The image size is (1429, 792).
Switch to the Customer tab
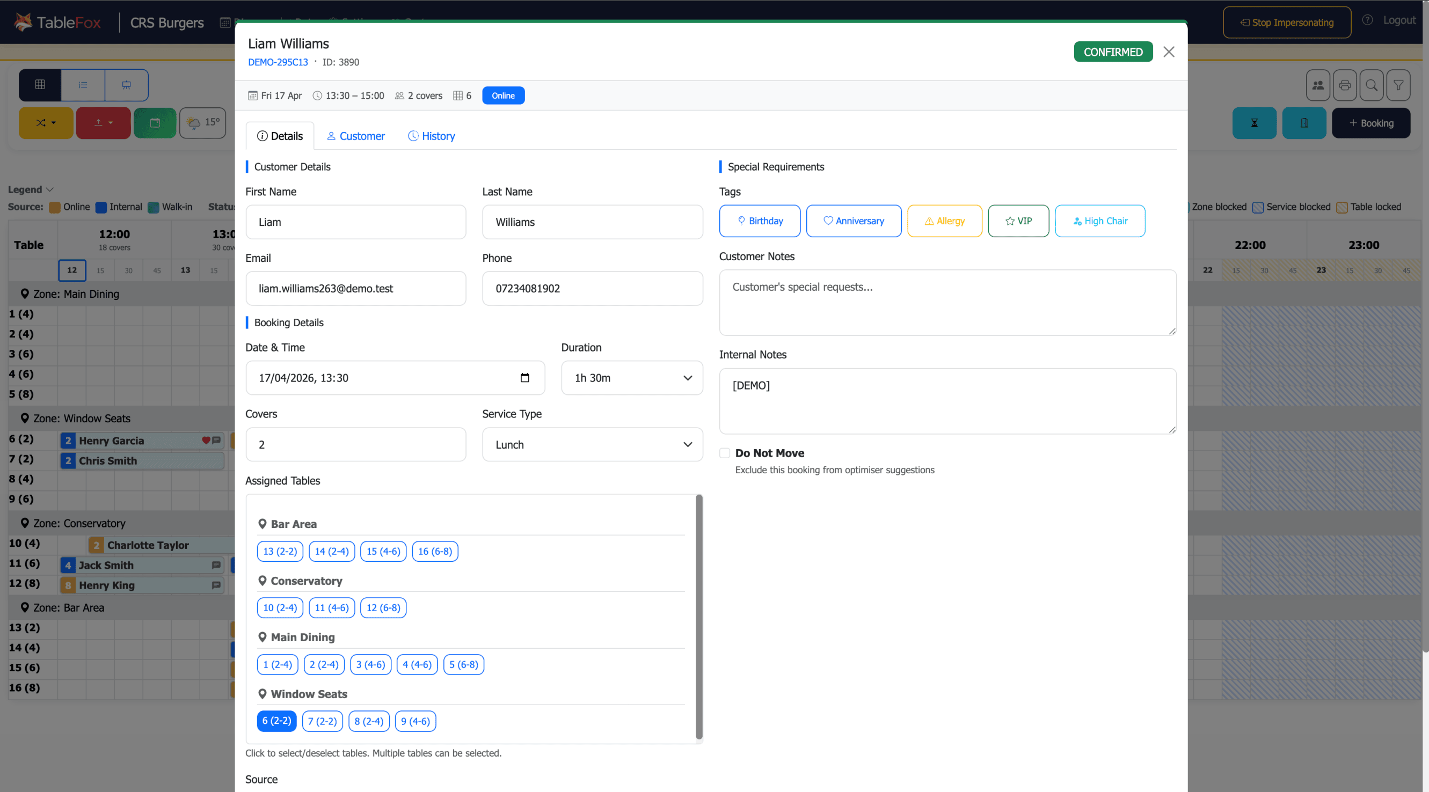pyautogui.click(x=355, y=136)
